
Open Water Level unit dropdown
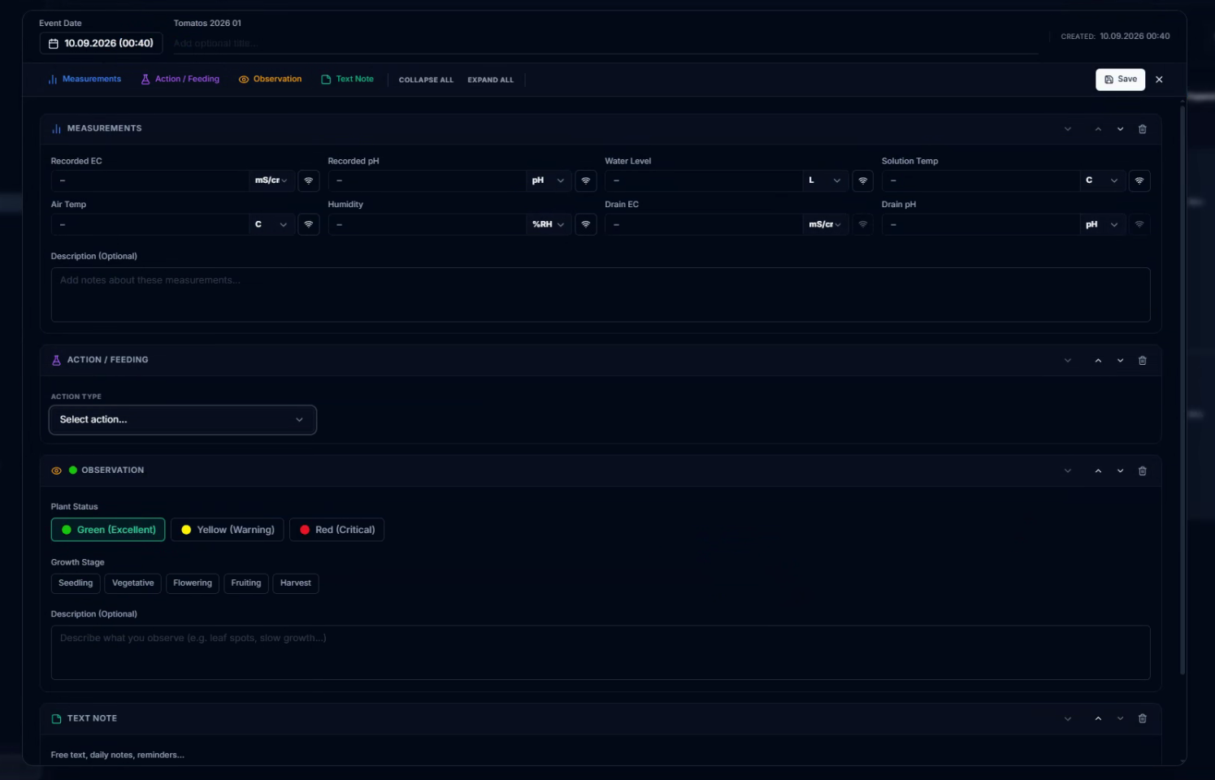(826, 180)
